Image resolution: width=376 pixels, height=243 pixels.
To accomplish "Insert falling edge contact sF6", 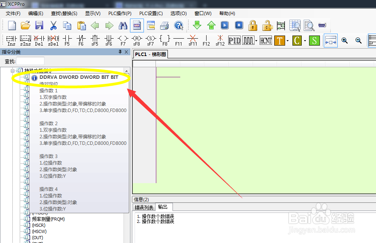I will pyautogui.click(x=109, y=41).
